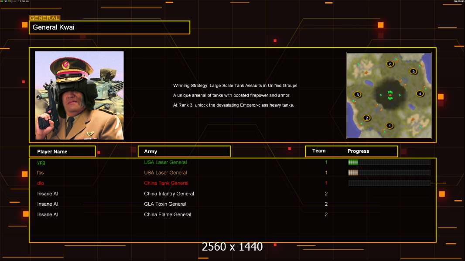The image size is (465, 261).
Task: Select player name ypg
Action: (x=41, y=162)
